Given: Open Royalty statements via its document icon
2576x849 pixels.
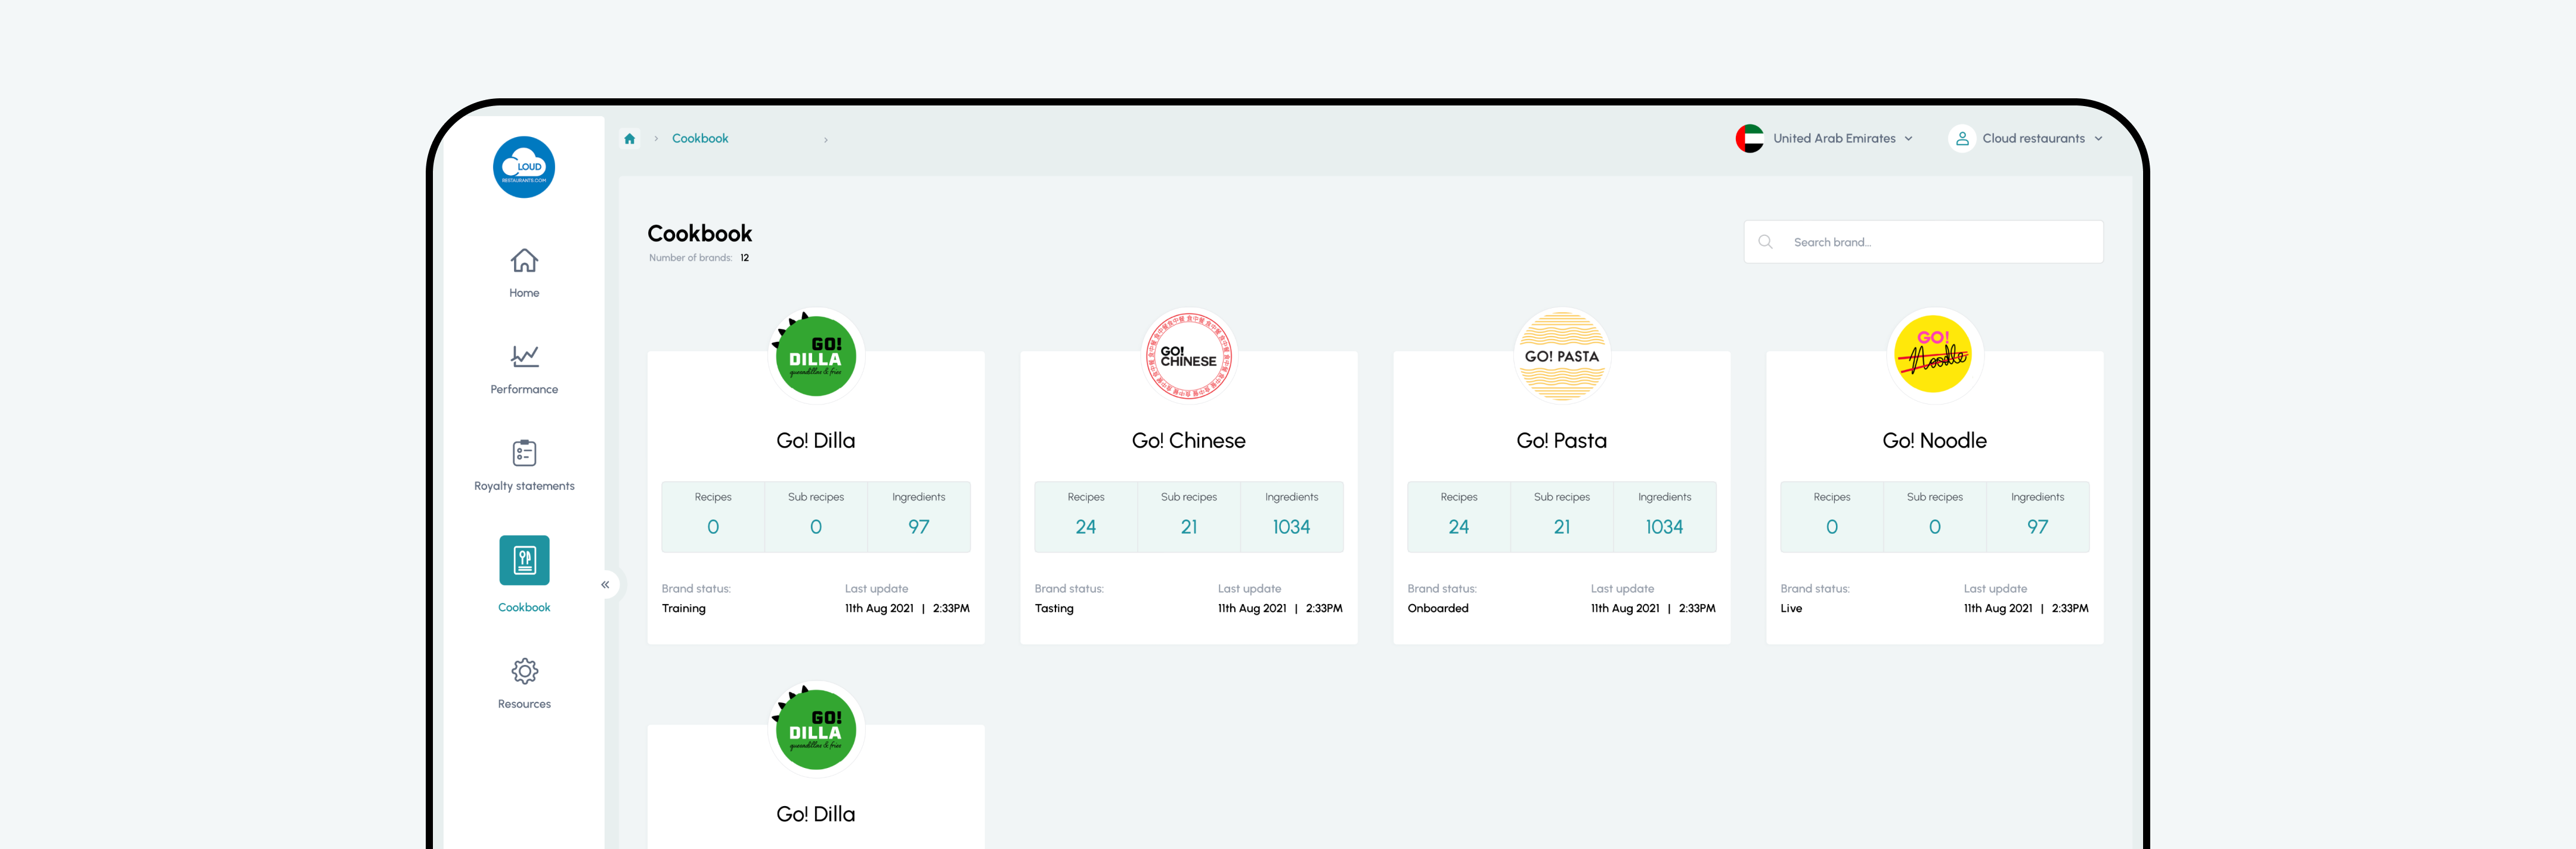Looking at the screenshot, I should click(x=524, y=453).
